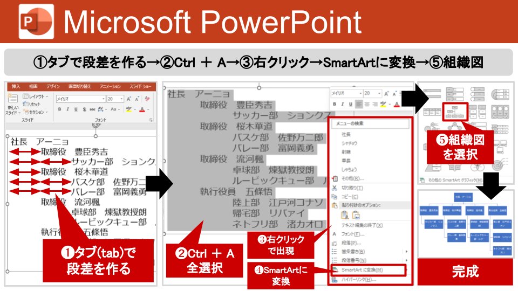The width and height of the screenshot is (518, 291).
Task: Click the New Slide icon in ribbon
Action: [13, 98]
